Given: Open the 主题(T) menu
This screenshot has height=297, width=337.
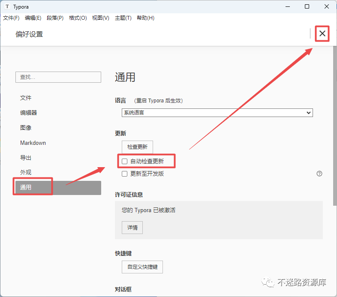Looking at the screenshot, I should tap(123, 18).
